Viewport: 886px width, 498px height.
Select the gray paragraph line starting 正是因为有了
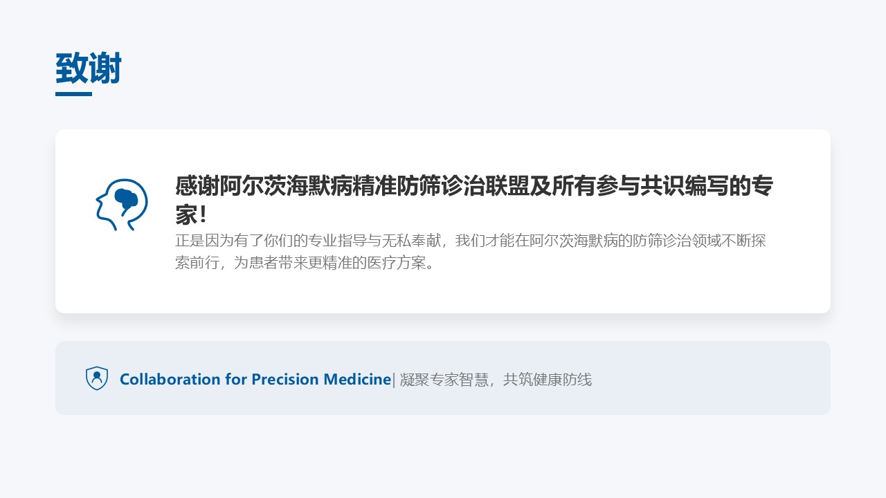tap(469, 241)
